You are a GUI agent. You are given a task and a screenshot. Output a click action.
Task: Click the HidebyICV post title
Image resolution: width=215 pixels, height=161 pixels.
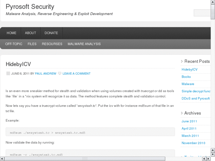(18, 64)
